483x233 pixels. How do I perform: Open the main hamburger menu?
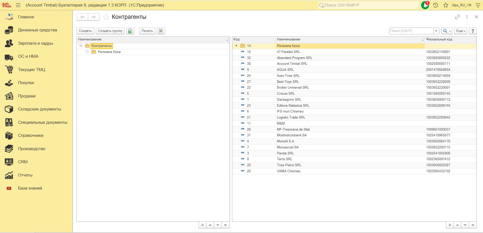click(18, 5)
